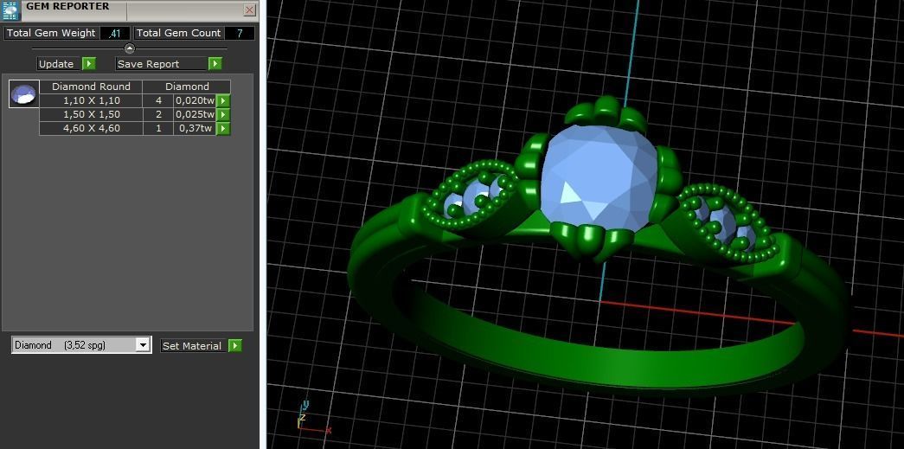Screen dimensions: 904x449
Task: Click the Set Material button
Action: point(192,346)
